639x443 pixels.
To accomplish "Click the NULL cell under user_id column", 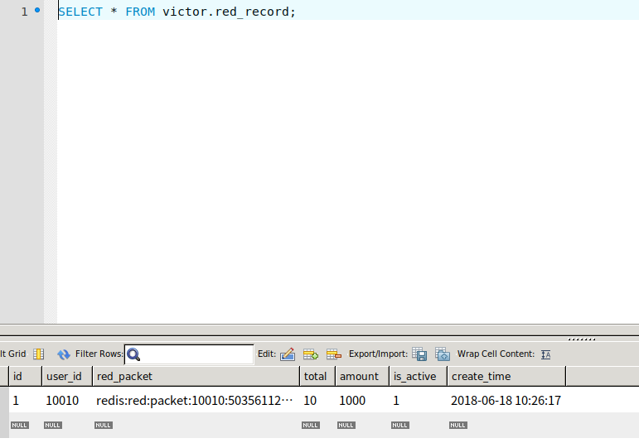I will click(x=53, y=426).
